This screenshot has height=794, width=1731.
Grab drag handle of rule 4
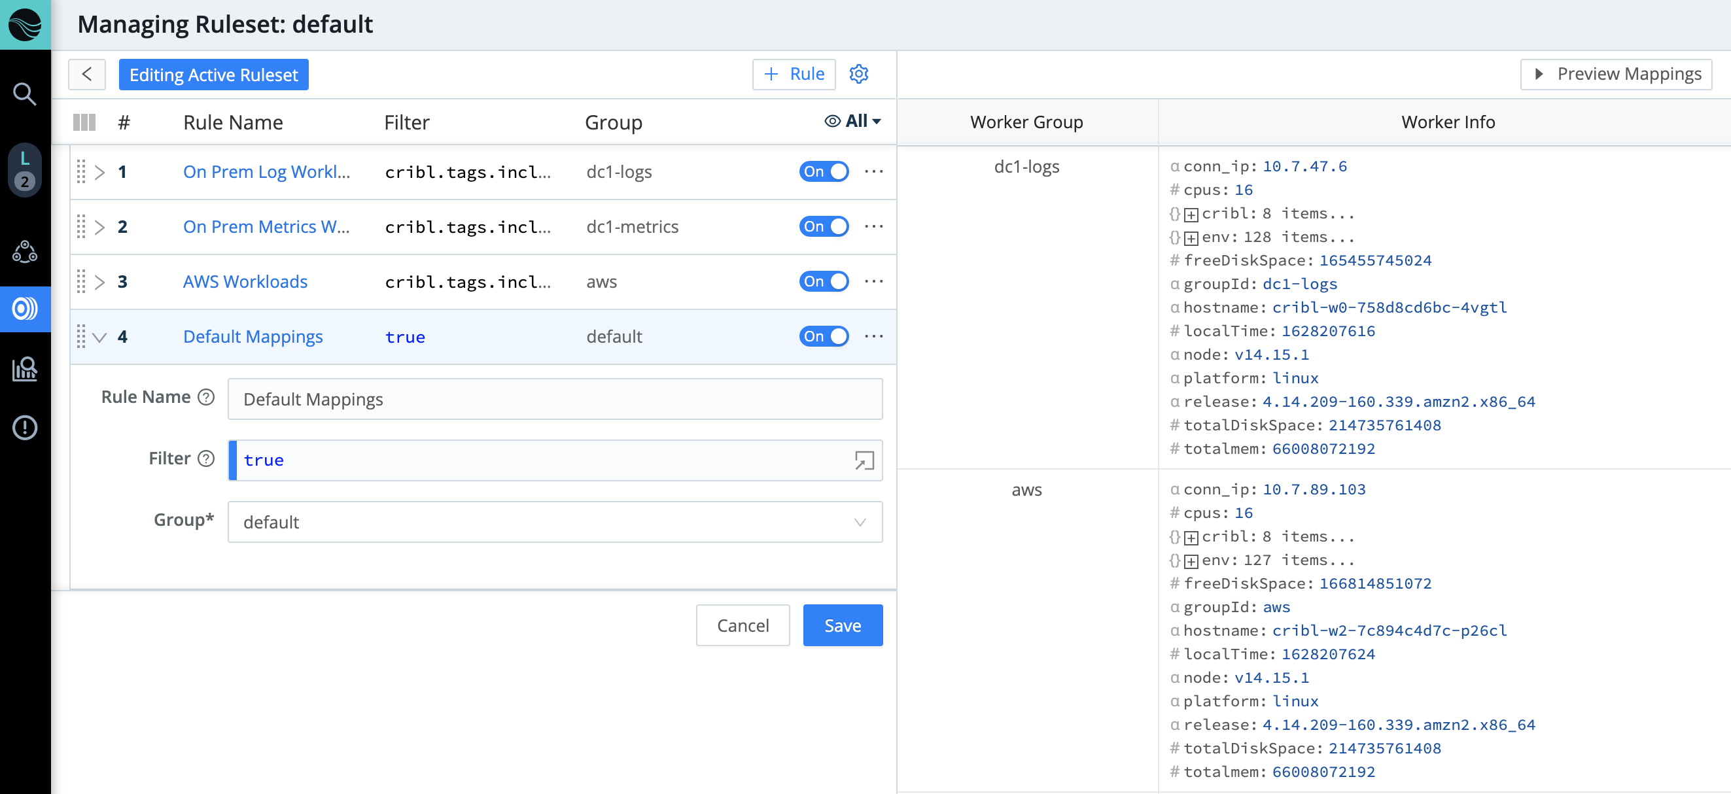(80, 337)
